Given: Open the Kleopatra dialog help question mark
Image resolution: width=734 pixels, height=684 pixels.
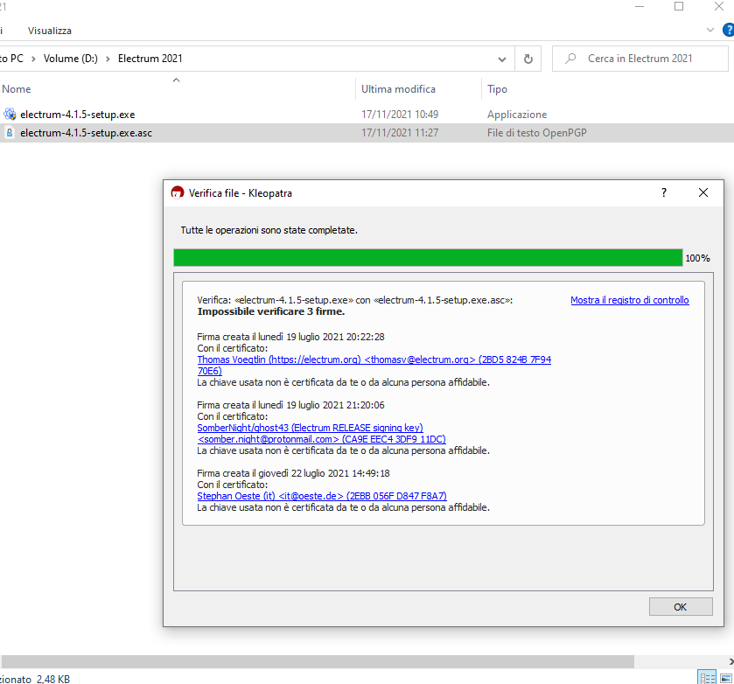Looking at the screenshot, I should [x=664, y=192].
